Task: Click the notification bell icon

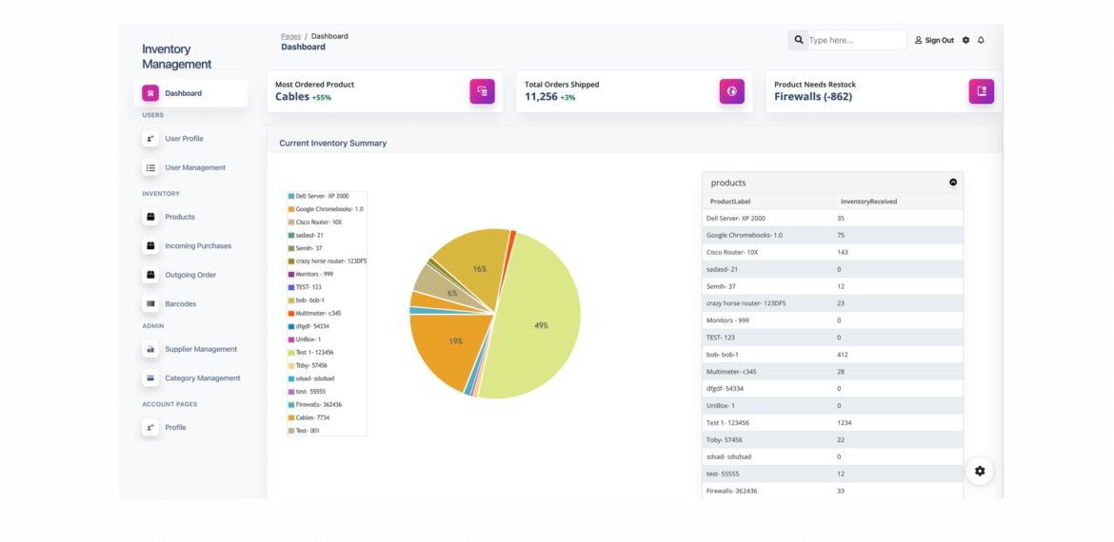Action: pos(981,41)
